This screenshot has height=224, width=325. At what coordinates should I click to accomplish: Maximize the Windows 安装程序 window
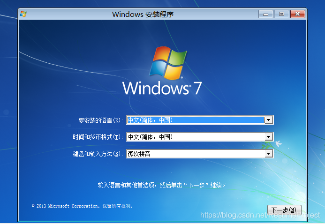(x=281, y=14)
